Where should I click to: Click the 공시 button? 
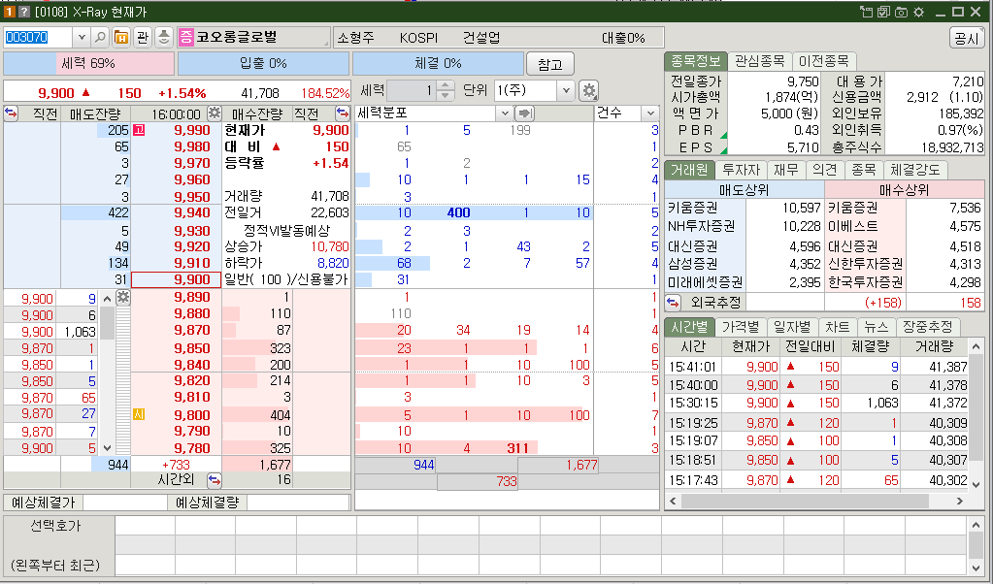pyautogui.click(x=967, y=38)
